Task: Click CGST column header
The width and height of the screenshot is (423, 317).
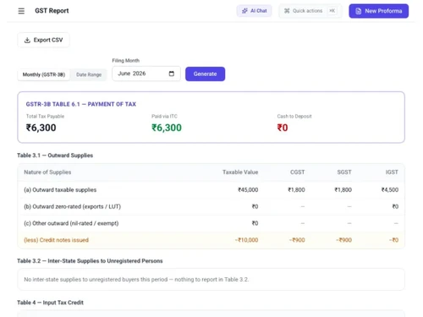Action: (x=298, y=172)
